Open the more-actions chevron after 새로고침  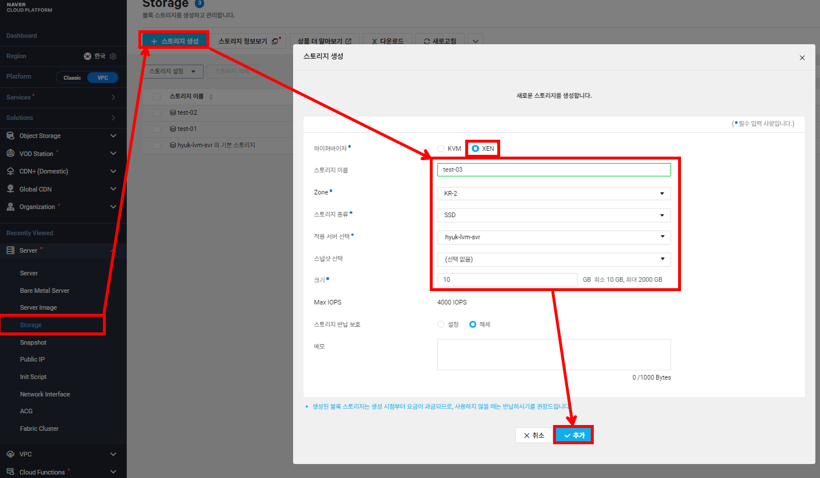(476, 41)
